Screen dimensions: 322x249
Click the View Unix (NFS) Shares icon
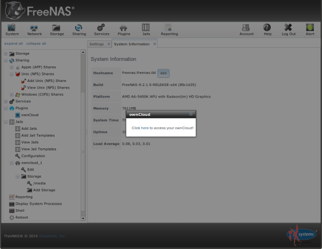coord(24,88)
